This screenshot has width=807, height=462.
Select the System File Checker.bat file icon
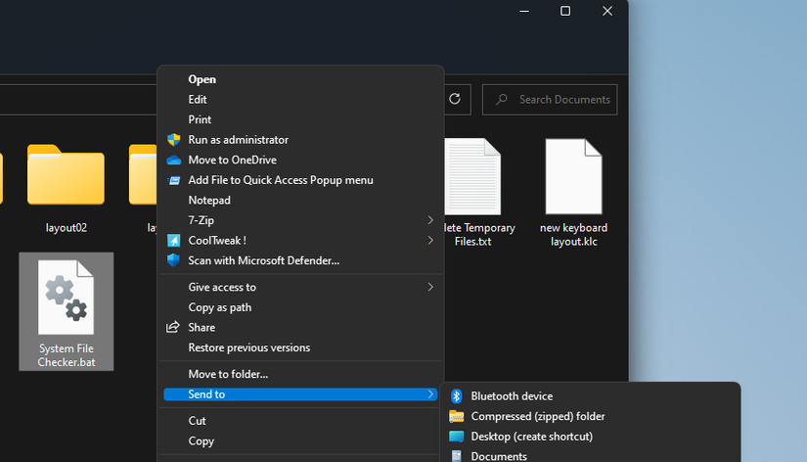click(66, 298)
